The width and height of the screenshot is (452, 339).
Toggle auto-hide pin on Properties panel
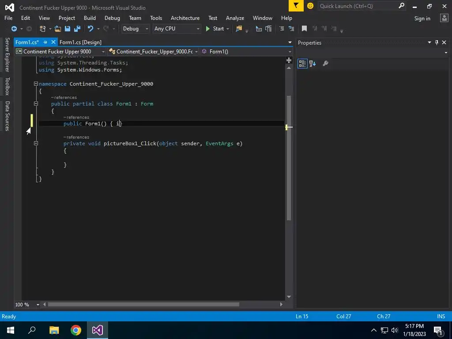tap(437, 42)
